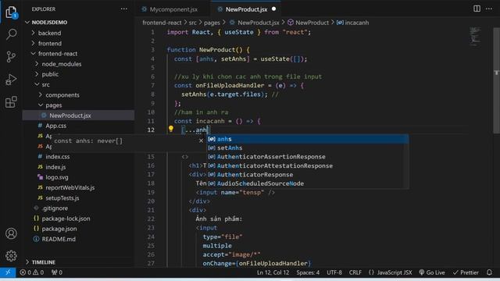Click the lightbulb code action icon
The height and width of the screenshot is (281, 500).
(x=171, y=129)
